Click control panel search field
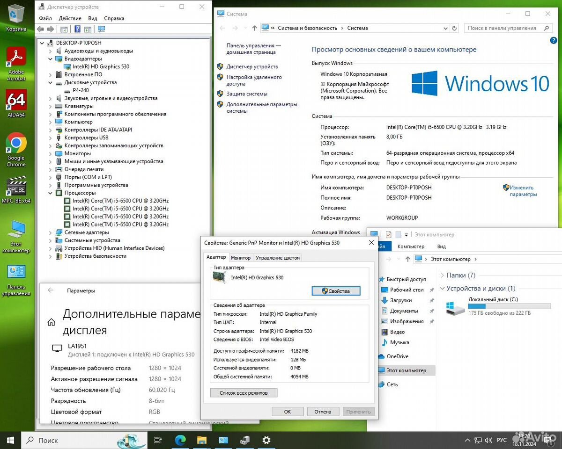The width and height of the screenshot is (562, 449). tap(508, 28)
